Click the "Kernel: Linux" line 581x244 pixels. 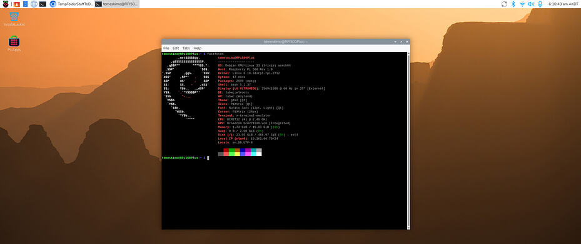point(249,73)
